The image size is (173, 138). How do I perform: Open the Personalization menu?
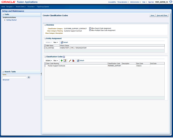click(x=123, y=2)
